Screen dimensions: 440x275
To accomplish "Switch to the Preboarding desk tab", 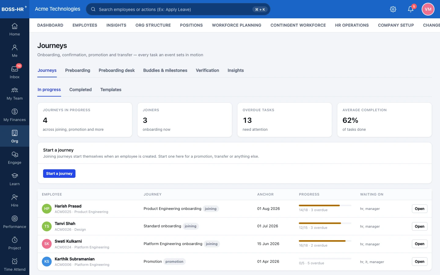I will [x=117, y=70].
